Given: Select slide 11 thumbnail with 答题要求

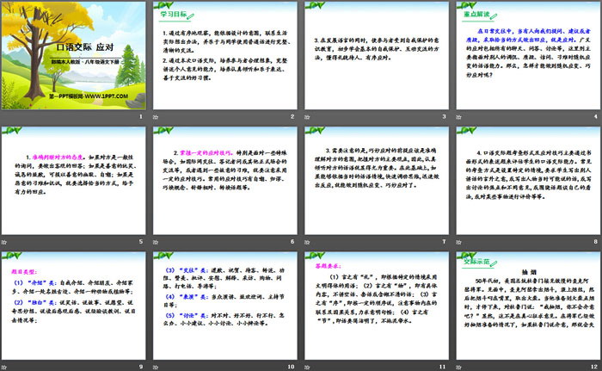Looking at the screenshot, I should click(377, 306).
